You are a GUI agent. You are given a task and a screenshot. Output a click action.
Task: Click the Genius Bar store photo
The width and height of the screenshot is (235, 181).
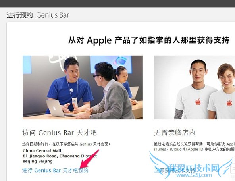pos(83,87)
